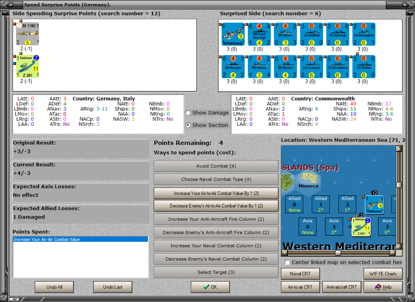Click Increase Your Naval Combat Column (2)
The image size is (415, 302).
click(216, 246)
